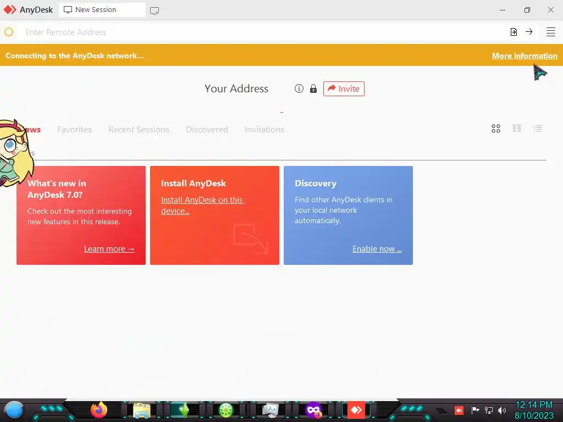Click the lock icon beside Your Address
Screen dimensions: 563x422
(x=313, y=88)
